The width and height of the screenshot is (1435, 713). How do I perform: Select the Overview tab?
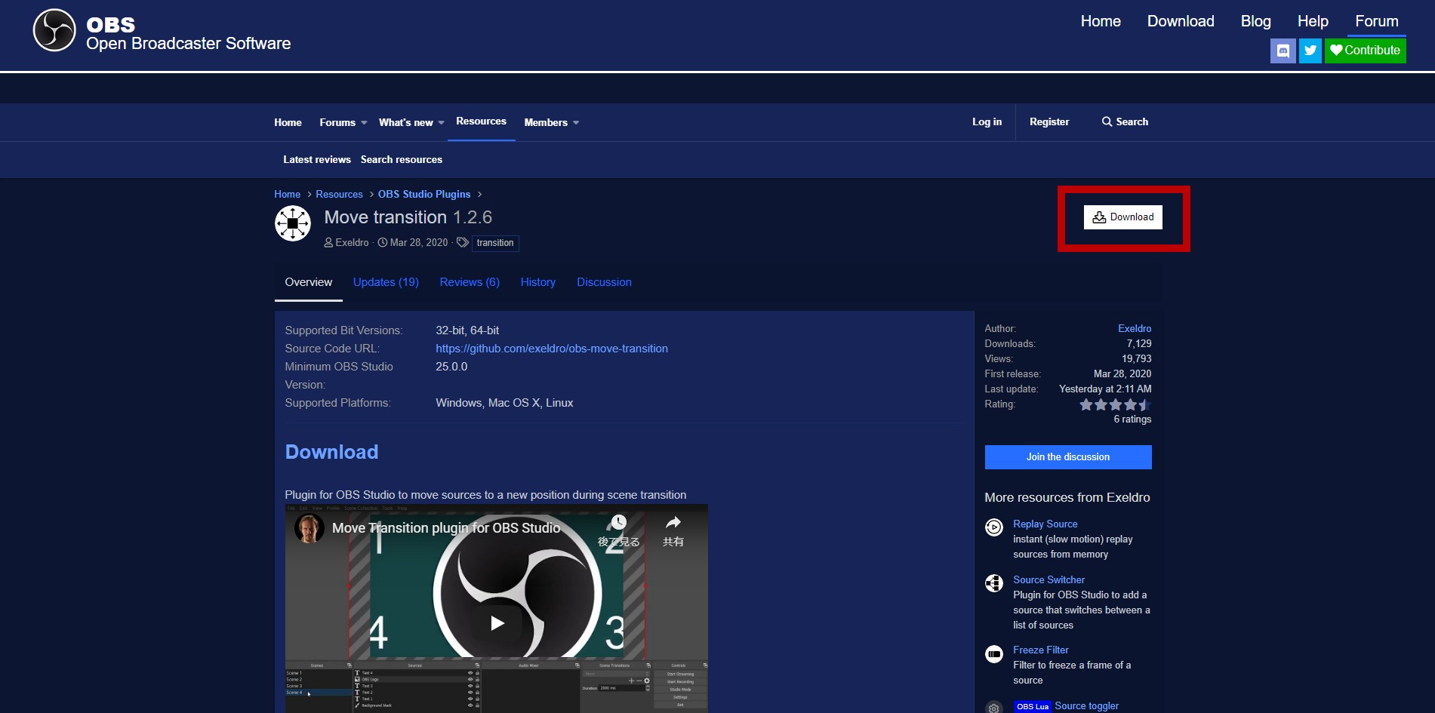308,282
